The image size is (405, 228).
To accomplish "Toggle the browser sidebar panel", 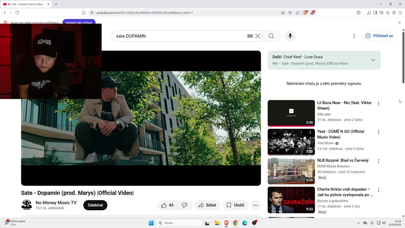I will [375, 13].
